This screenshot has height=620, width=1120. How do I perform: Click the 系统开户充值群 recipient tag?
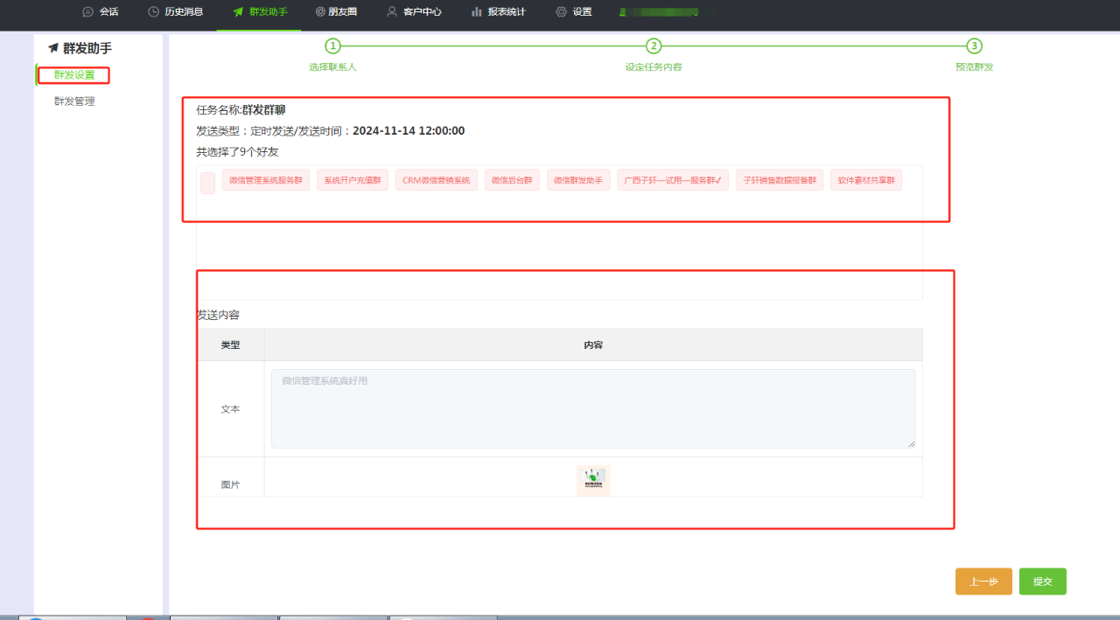[353, 180]
